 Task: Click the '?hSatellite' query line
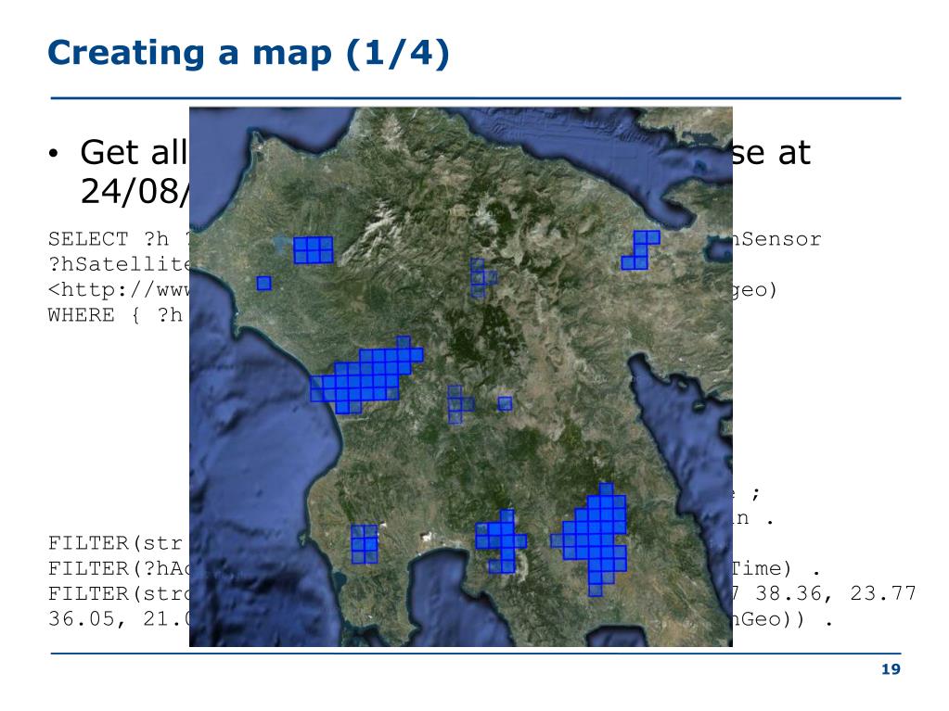(x=119, y=264)
